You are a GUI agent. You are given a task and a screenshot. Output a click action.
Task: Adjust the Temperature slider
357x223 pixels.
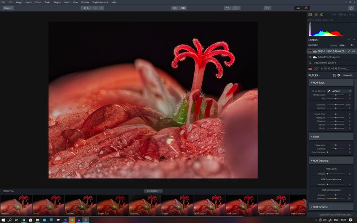pos(336,95)
